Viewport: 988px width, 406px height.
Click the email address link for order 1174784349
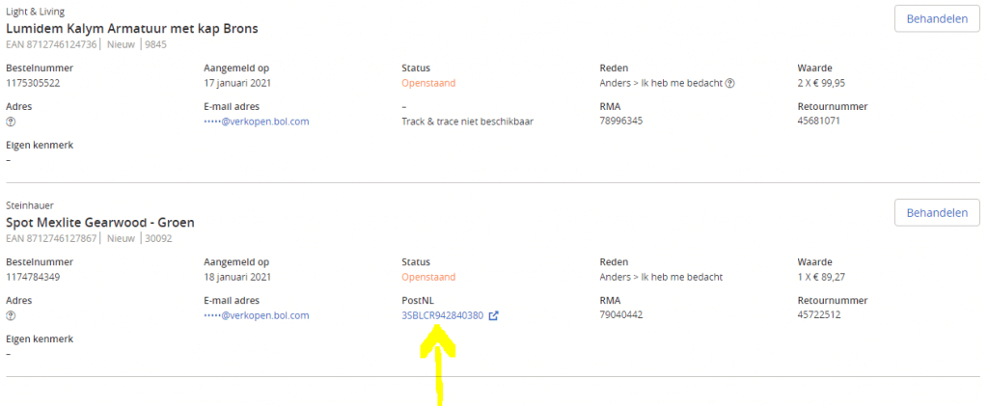[x=257, y=315]
